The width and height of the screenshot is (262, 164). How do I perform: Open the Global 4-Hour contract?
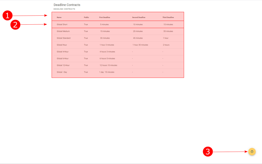118,52
